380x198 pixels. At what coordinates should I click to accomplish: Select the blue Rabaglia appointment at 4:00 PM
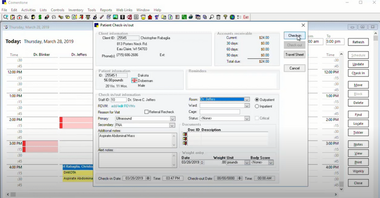[78, 167]
